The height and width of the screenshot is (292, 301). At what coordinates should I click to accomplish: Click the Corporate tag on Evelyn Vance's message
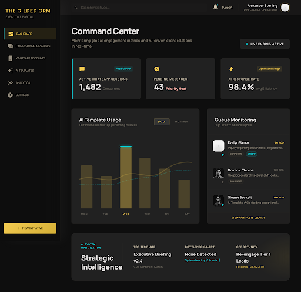coord(236,154)
